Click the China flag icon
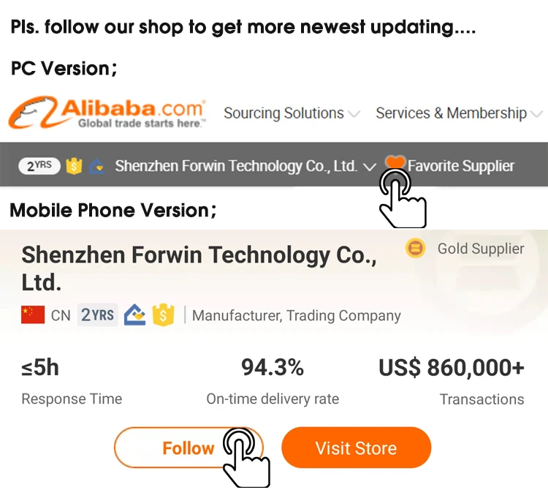The width and height of the screenshot is (548, 490). 33,314
